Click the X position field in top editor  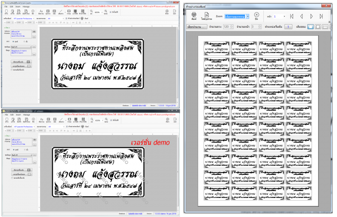click(x=9, y=22)
